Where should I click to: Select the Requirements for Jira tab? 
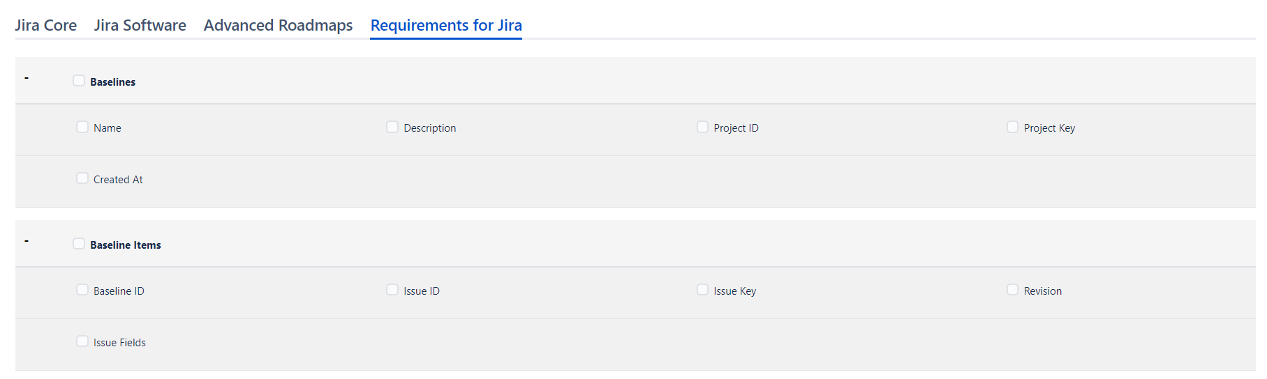click(x=446, y=26)
